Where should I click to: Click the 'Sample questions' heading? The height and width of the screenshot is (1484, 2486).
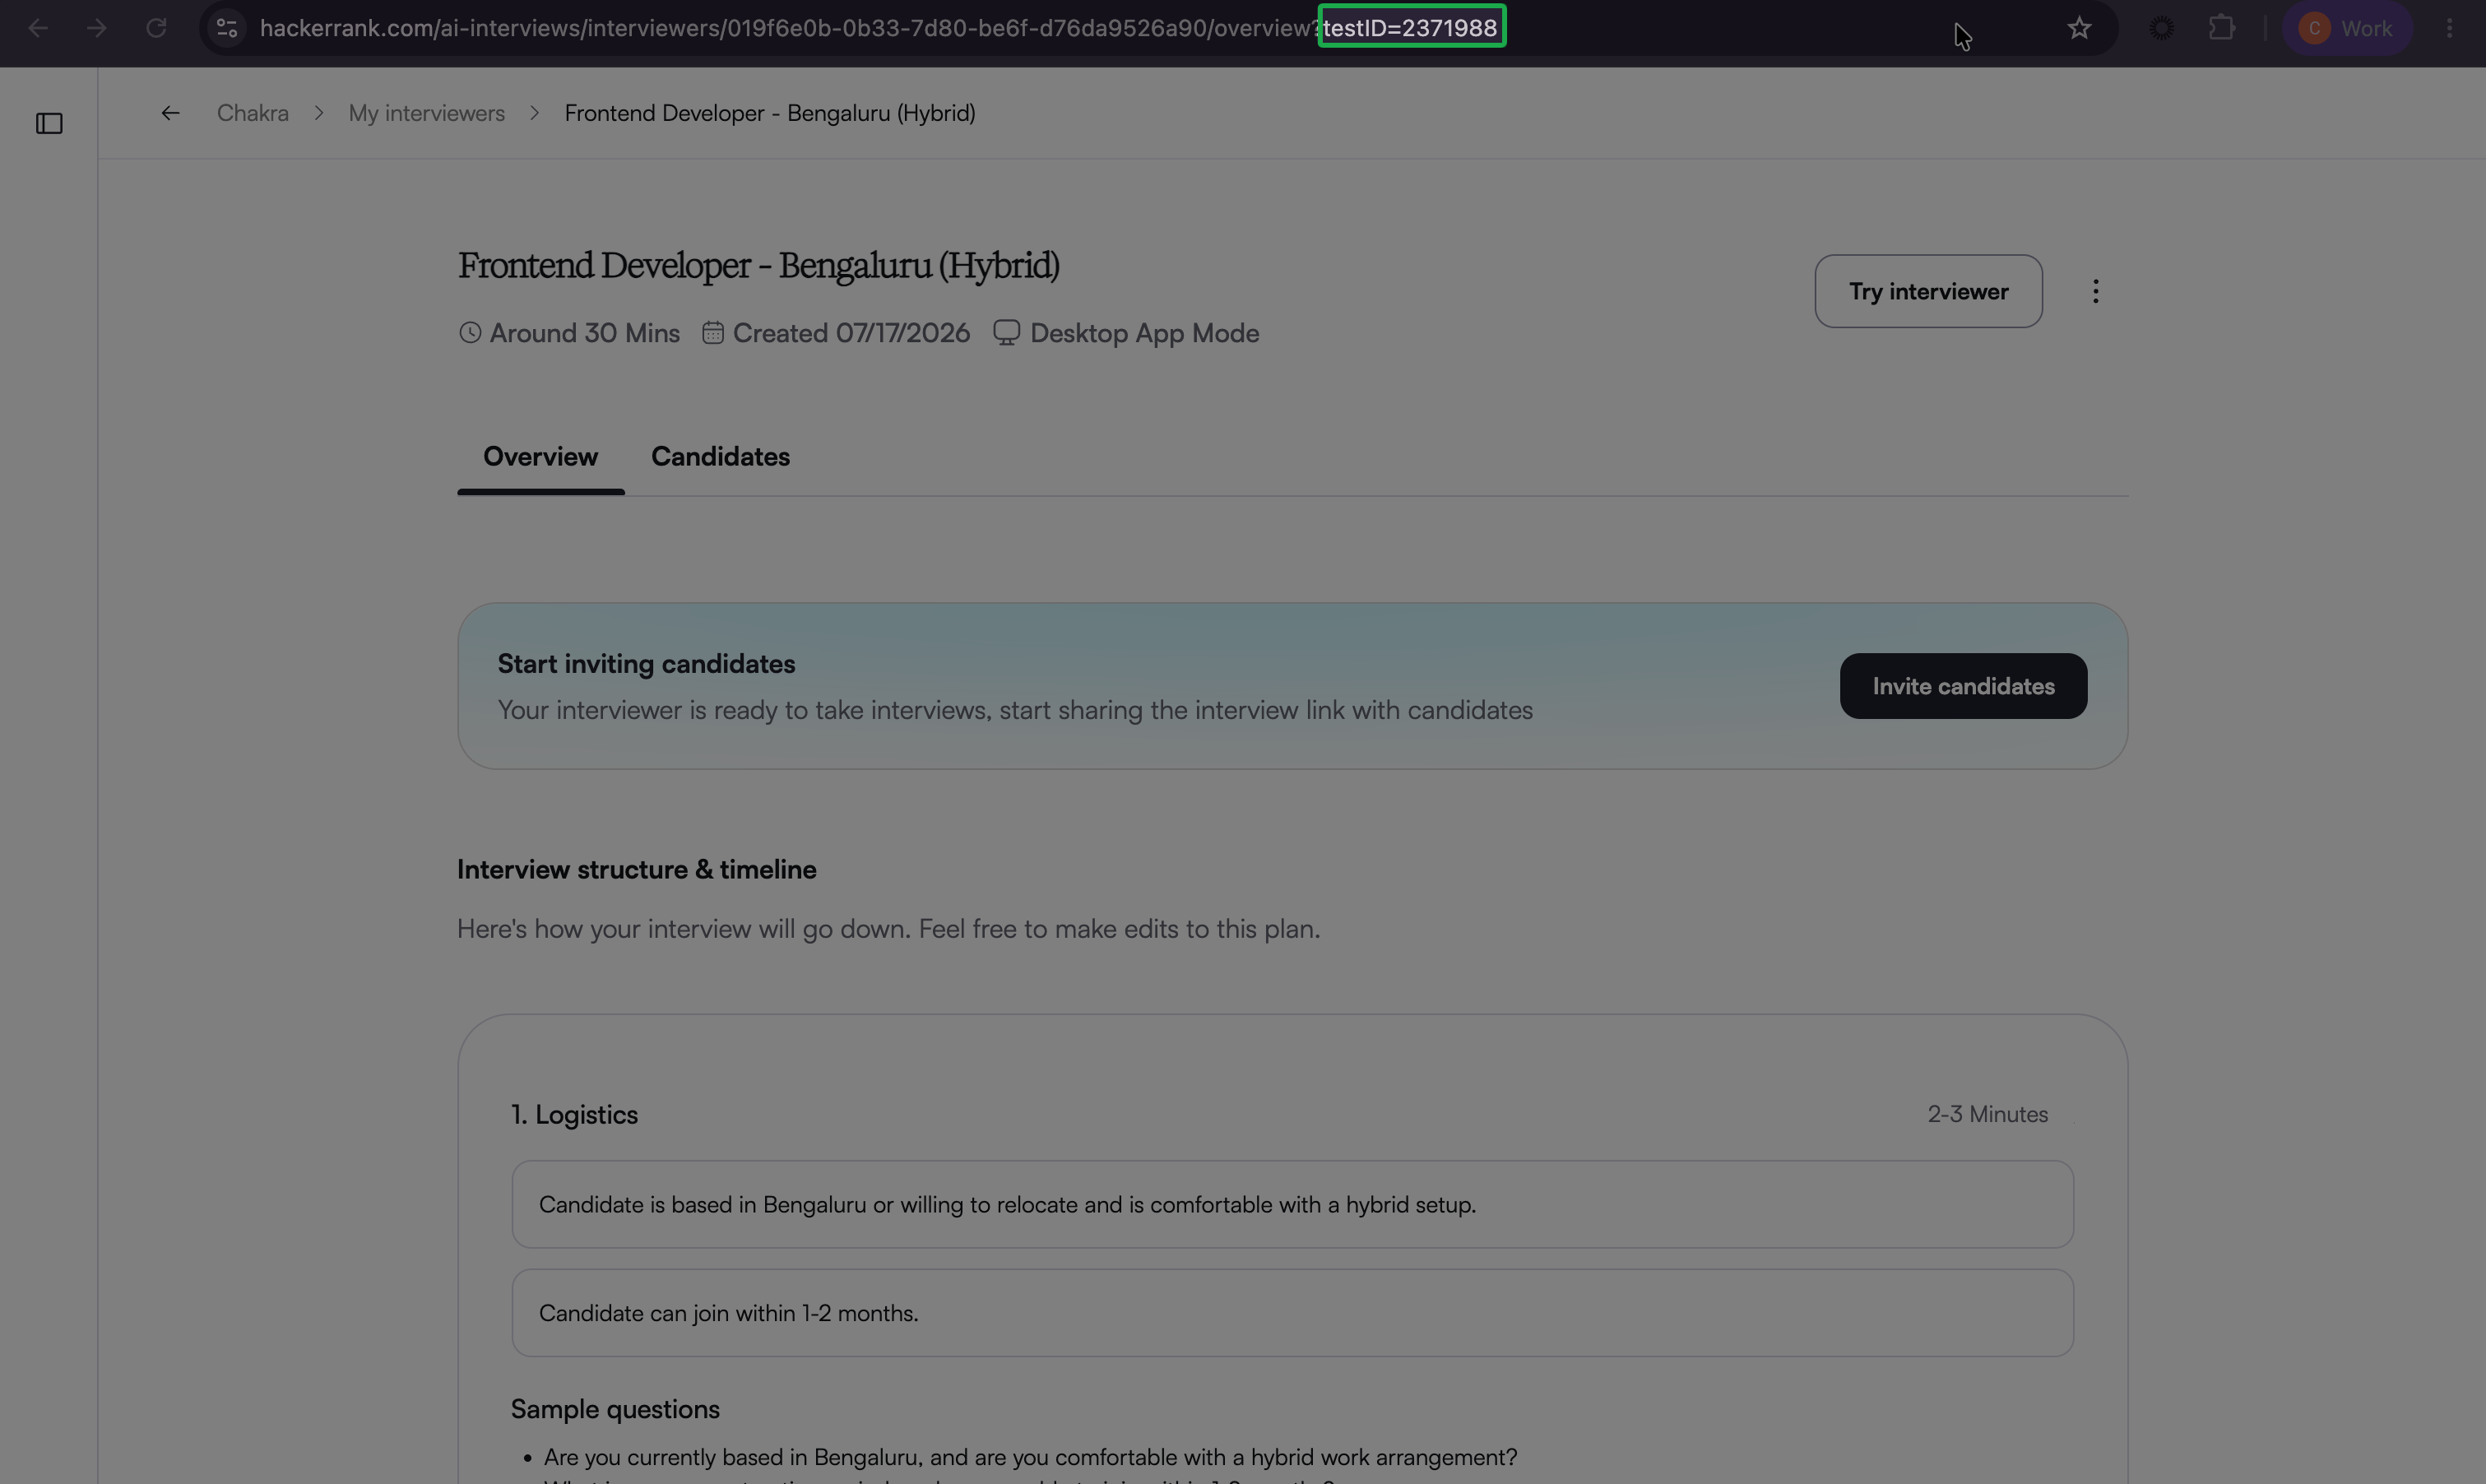coord(615,1409)
